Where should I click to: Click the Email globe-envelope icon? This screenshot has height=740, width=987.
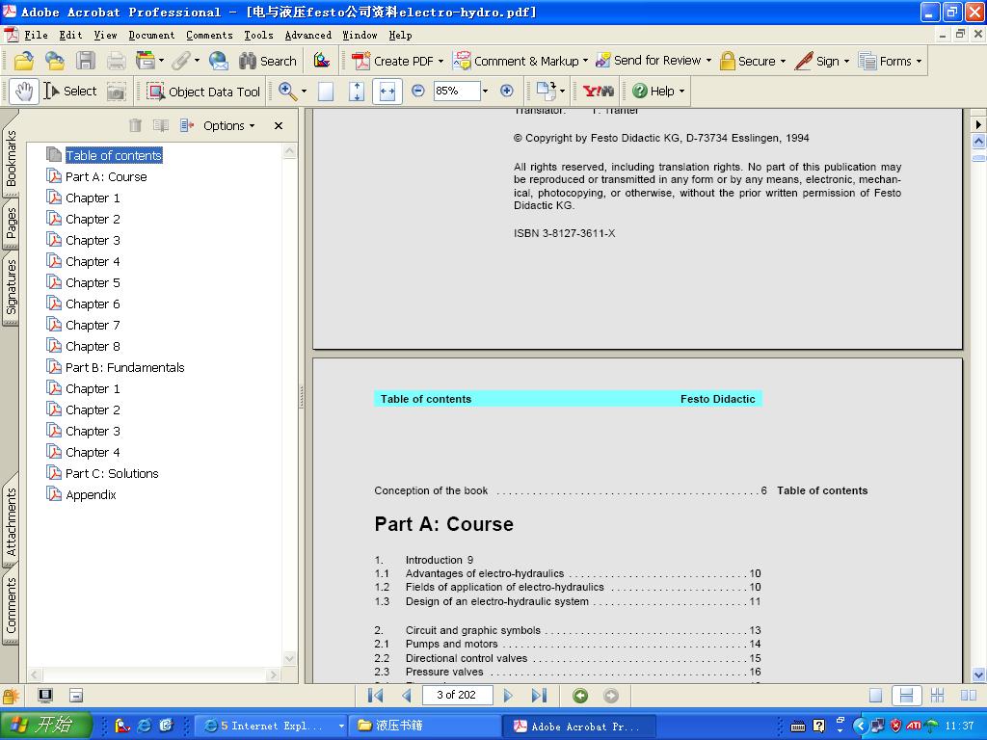[219, 61]
